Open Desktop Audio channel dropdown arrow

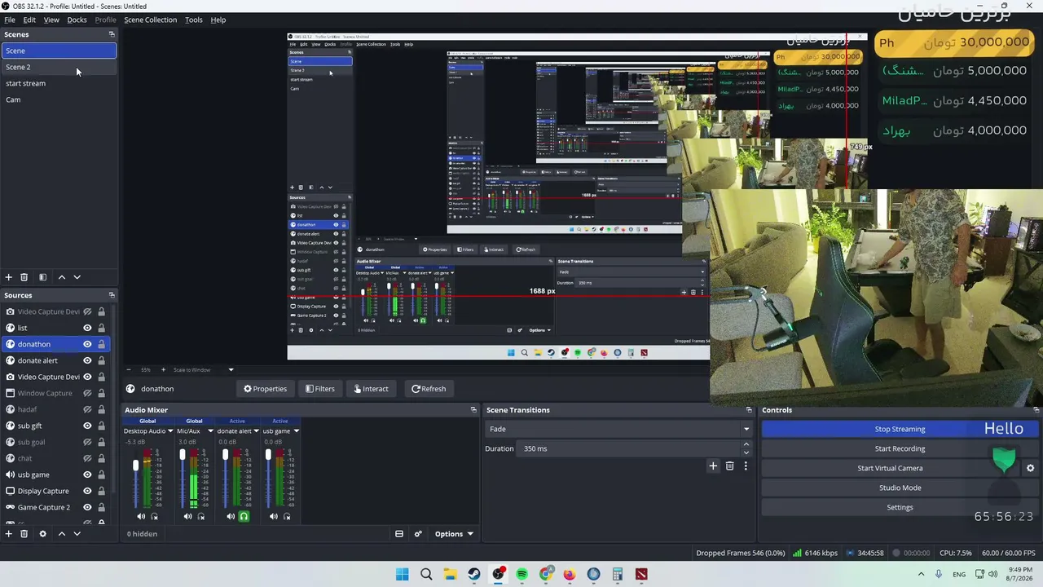[x=169, y=431]
